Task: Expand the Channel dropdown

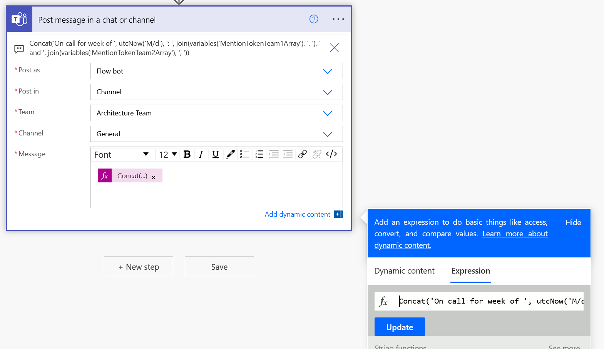Action: 328,134
